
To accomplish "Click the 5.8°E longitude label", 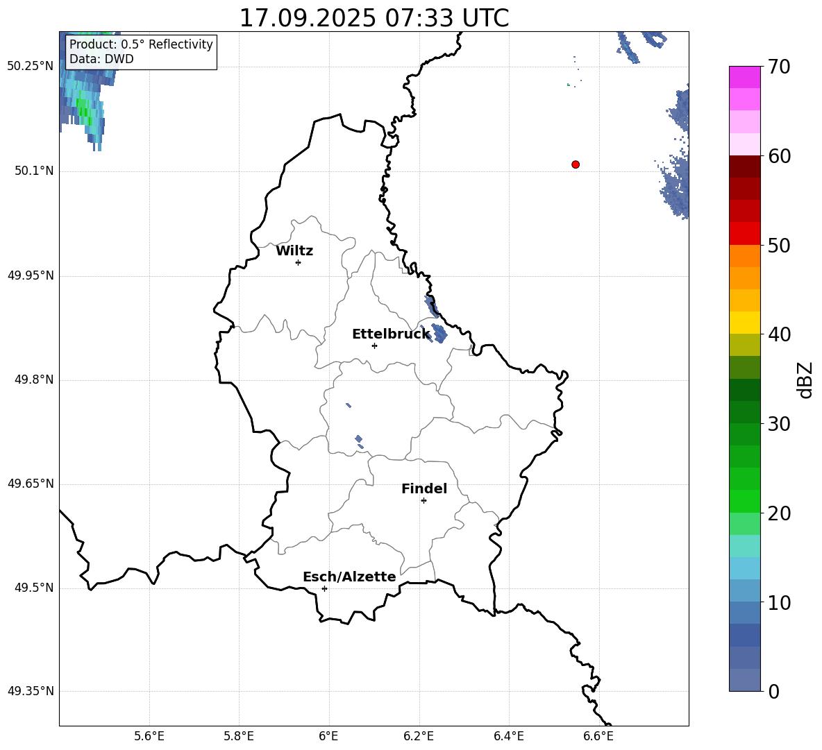I will tap(239, 736).
